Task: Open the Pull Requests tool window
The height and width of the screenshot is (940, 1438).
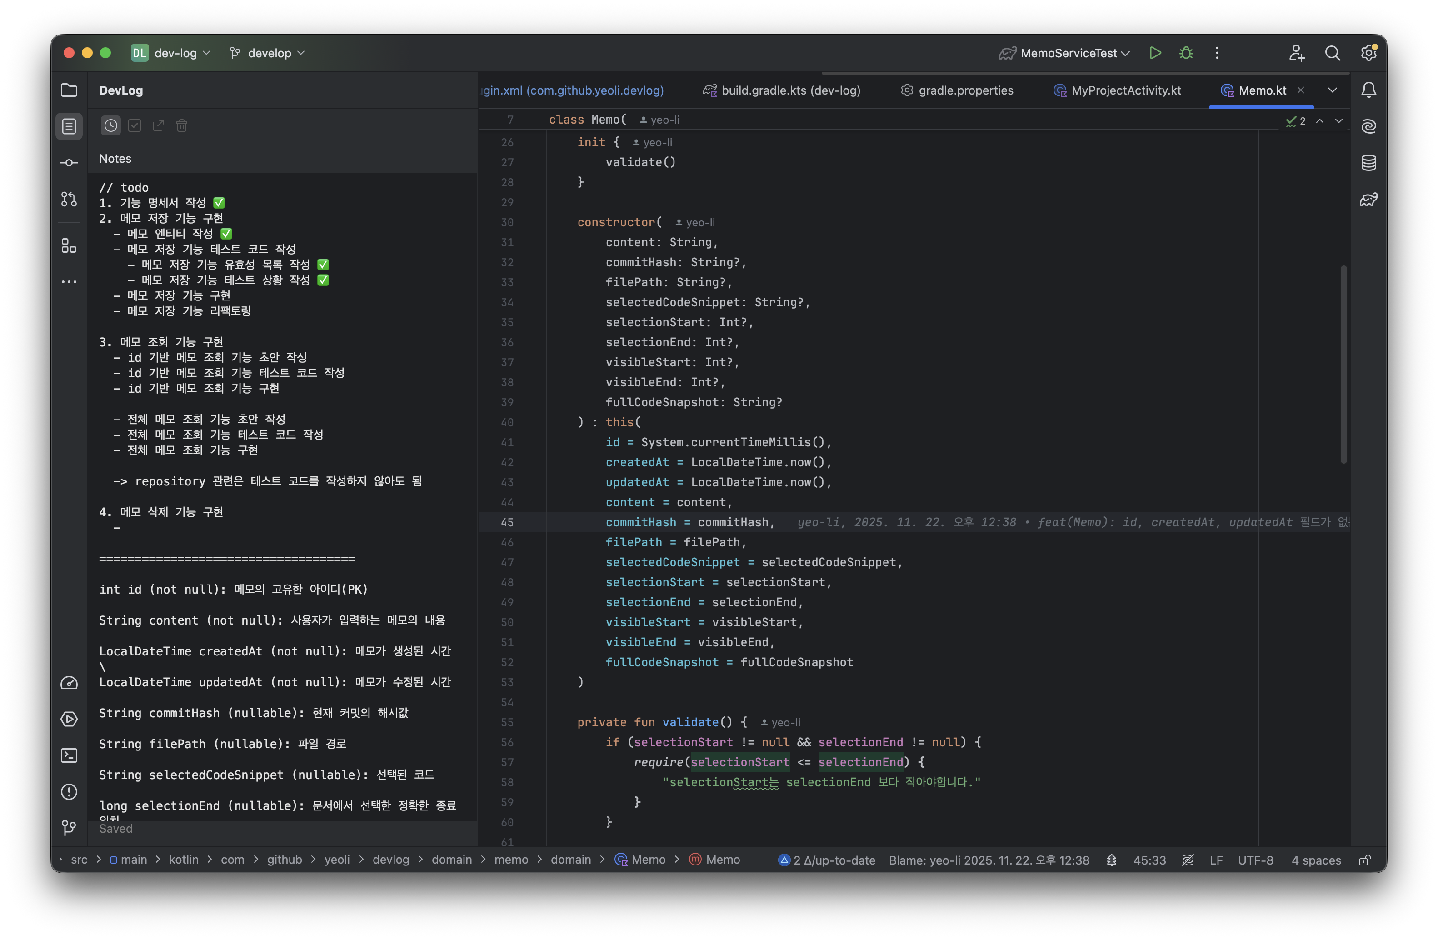Action: (x=69, y=199)
